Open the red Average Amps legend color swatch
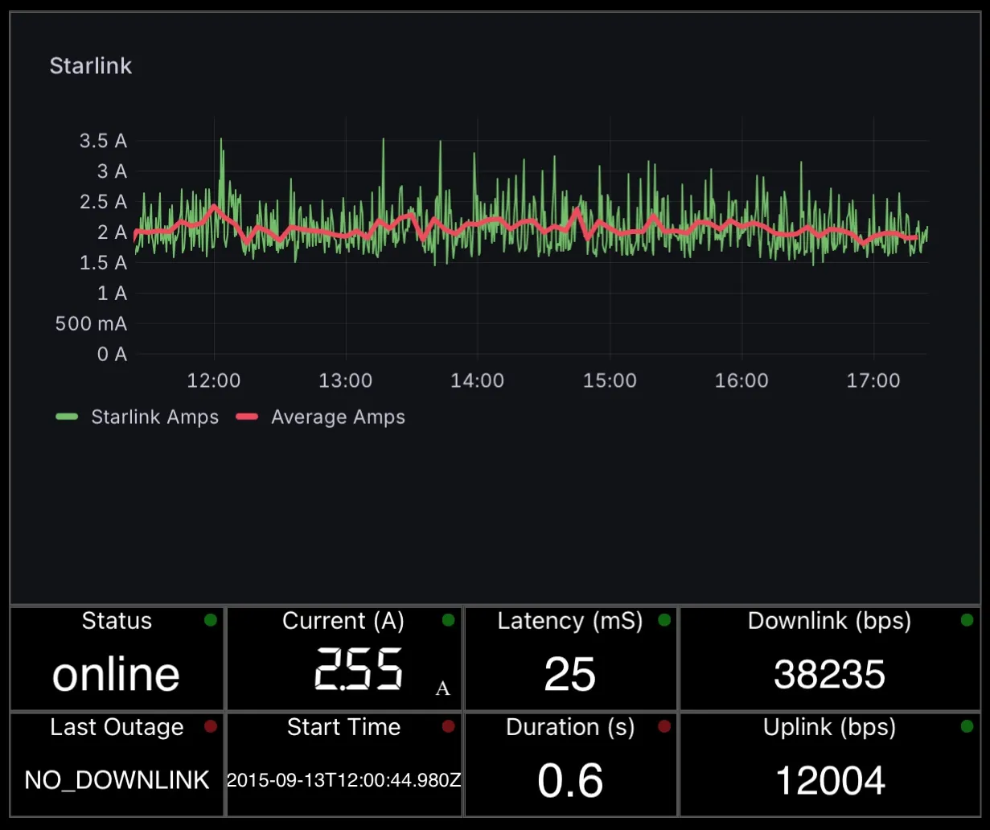990x830 pixels. [247, 417]
